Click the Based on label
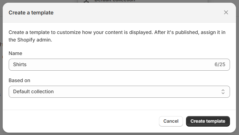The width and height of the screenshot is (239, 135). [19, 81]
